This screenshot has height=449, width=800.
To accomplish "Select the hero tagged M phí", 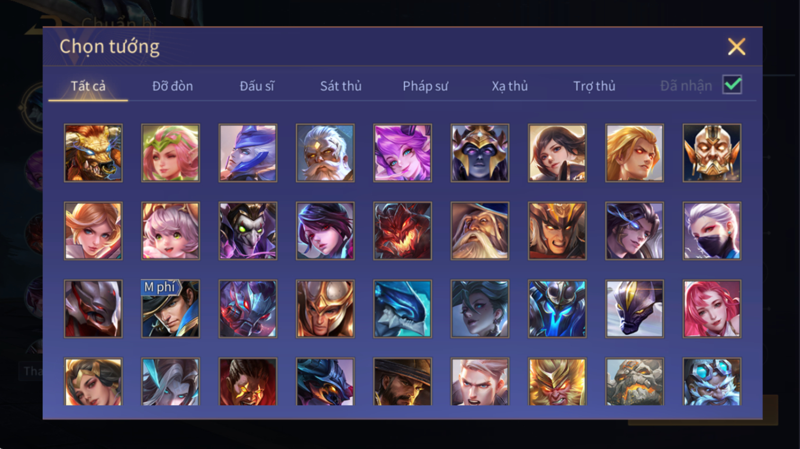I will coord(170,309).
